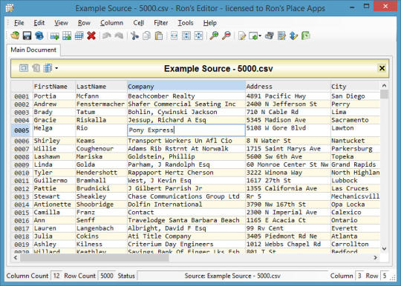Click the zoom in magnifier icon

tap(214, 36)
